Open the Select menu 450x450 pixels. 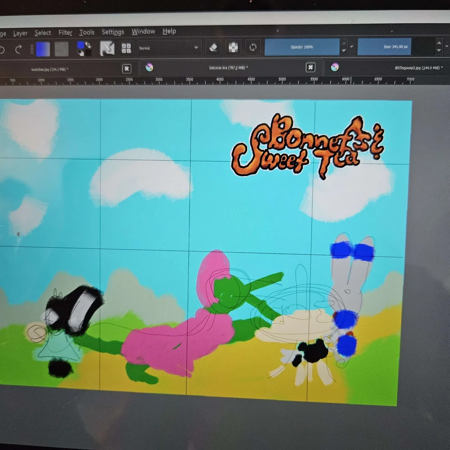click(43, 33)
